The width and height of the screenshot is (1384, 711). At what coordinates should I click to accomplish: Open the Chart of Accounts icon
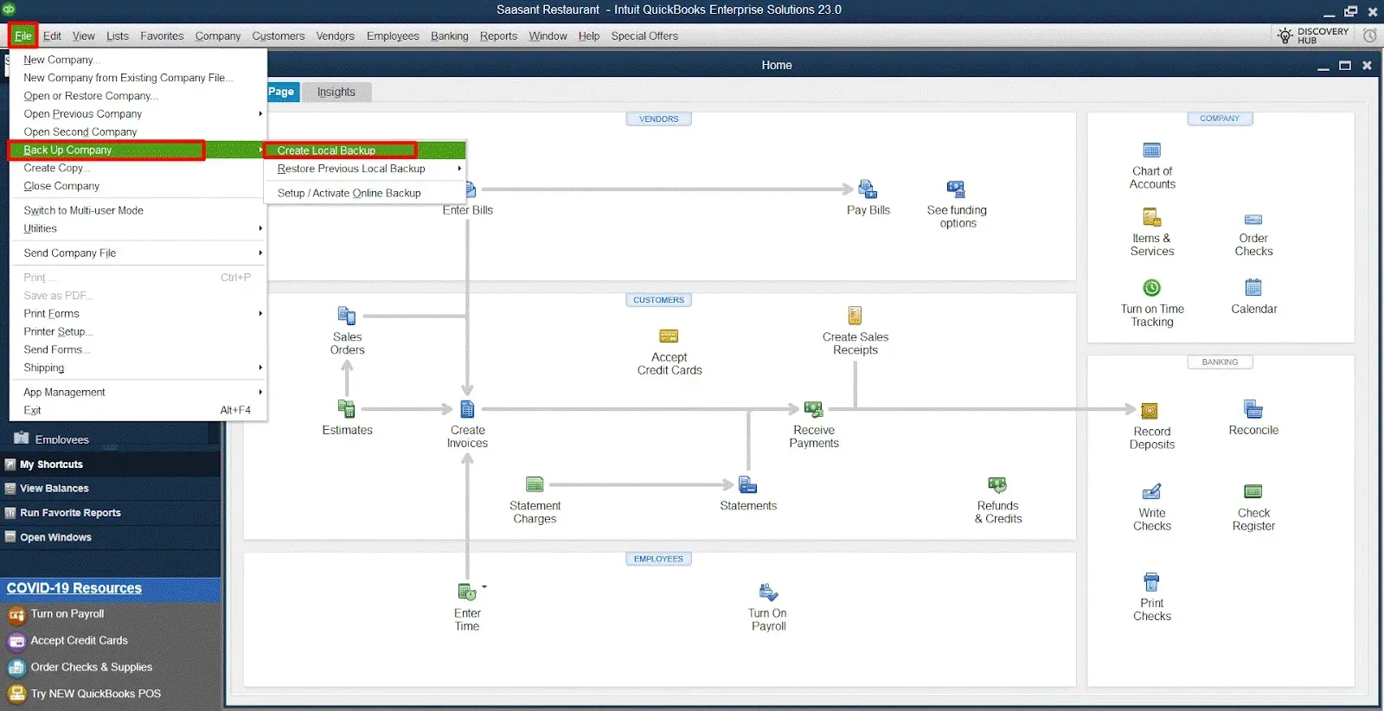click(x=1151, y=151)
